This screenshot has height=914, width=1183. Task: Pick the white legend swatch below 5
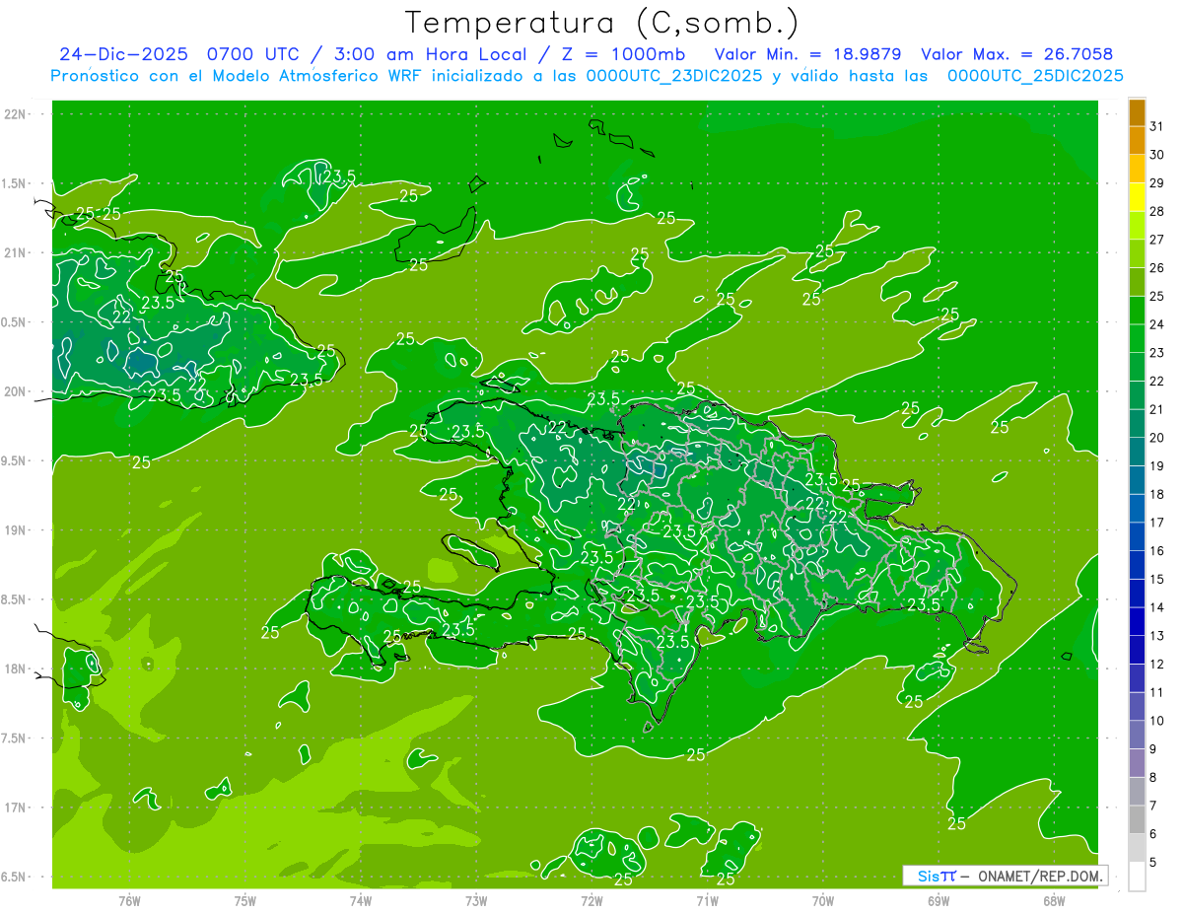(1137, 876)
